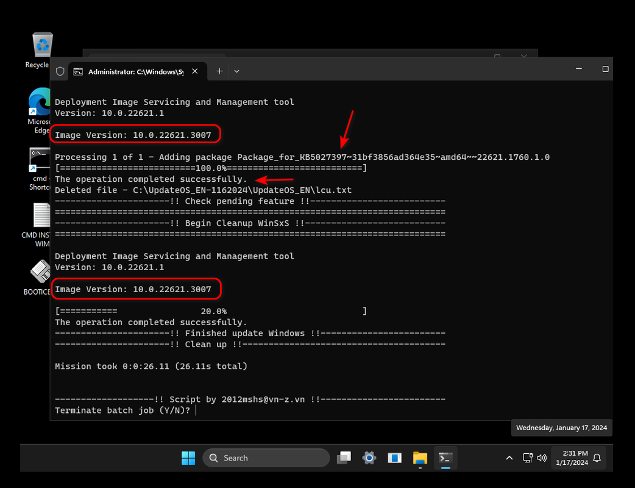Image resolution: width=635 pixels, height=488 pixels.
Task: Close the Administrator terminal tab
Action: click(195, 71)
